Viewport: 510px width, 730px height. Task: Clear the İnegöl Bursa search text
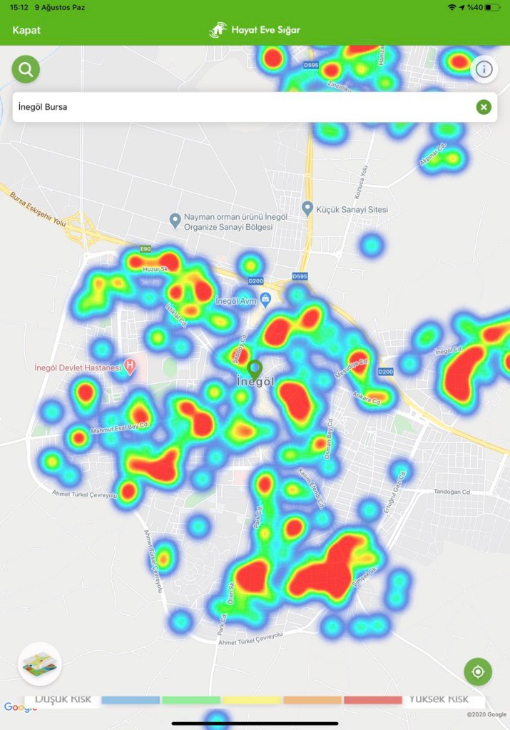coord(484,107)
